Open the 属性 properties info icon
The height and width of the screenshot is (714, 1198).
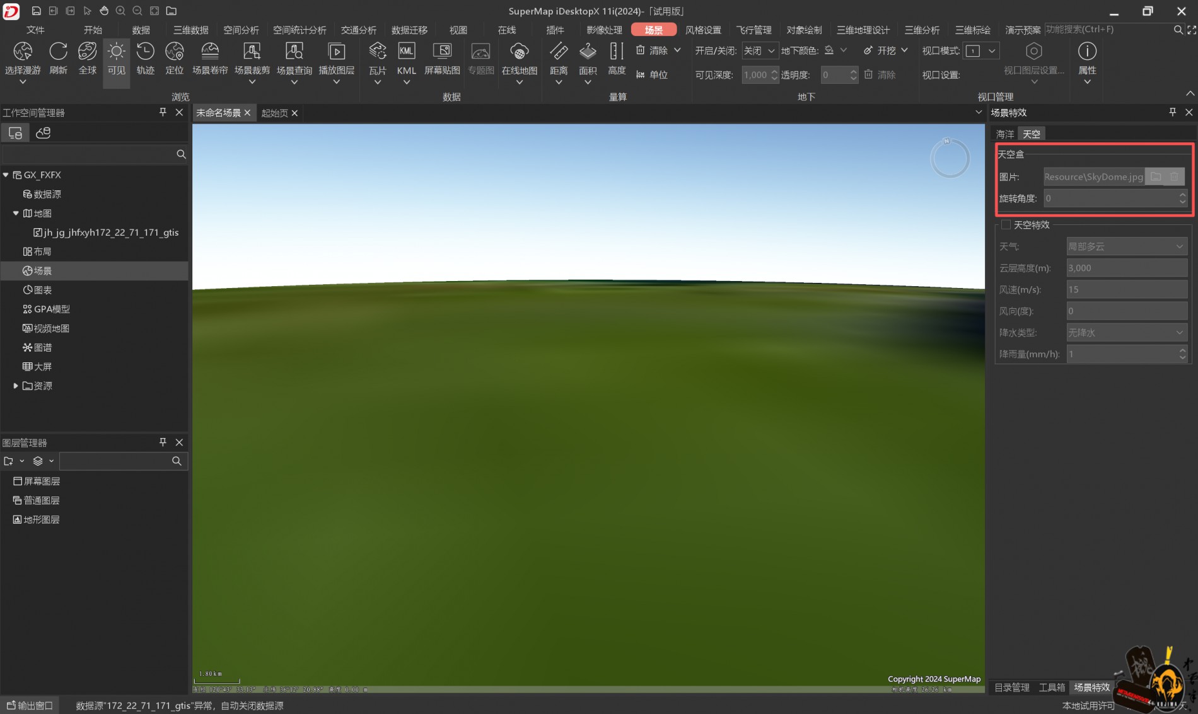point(1087,52)
